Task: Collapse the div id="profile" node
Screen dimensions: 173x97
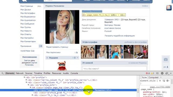Action: pos(24,77)
